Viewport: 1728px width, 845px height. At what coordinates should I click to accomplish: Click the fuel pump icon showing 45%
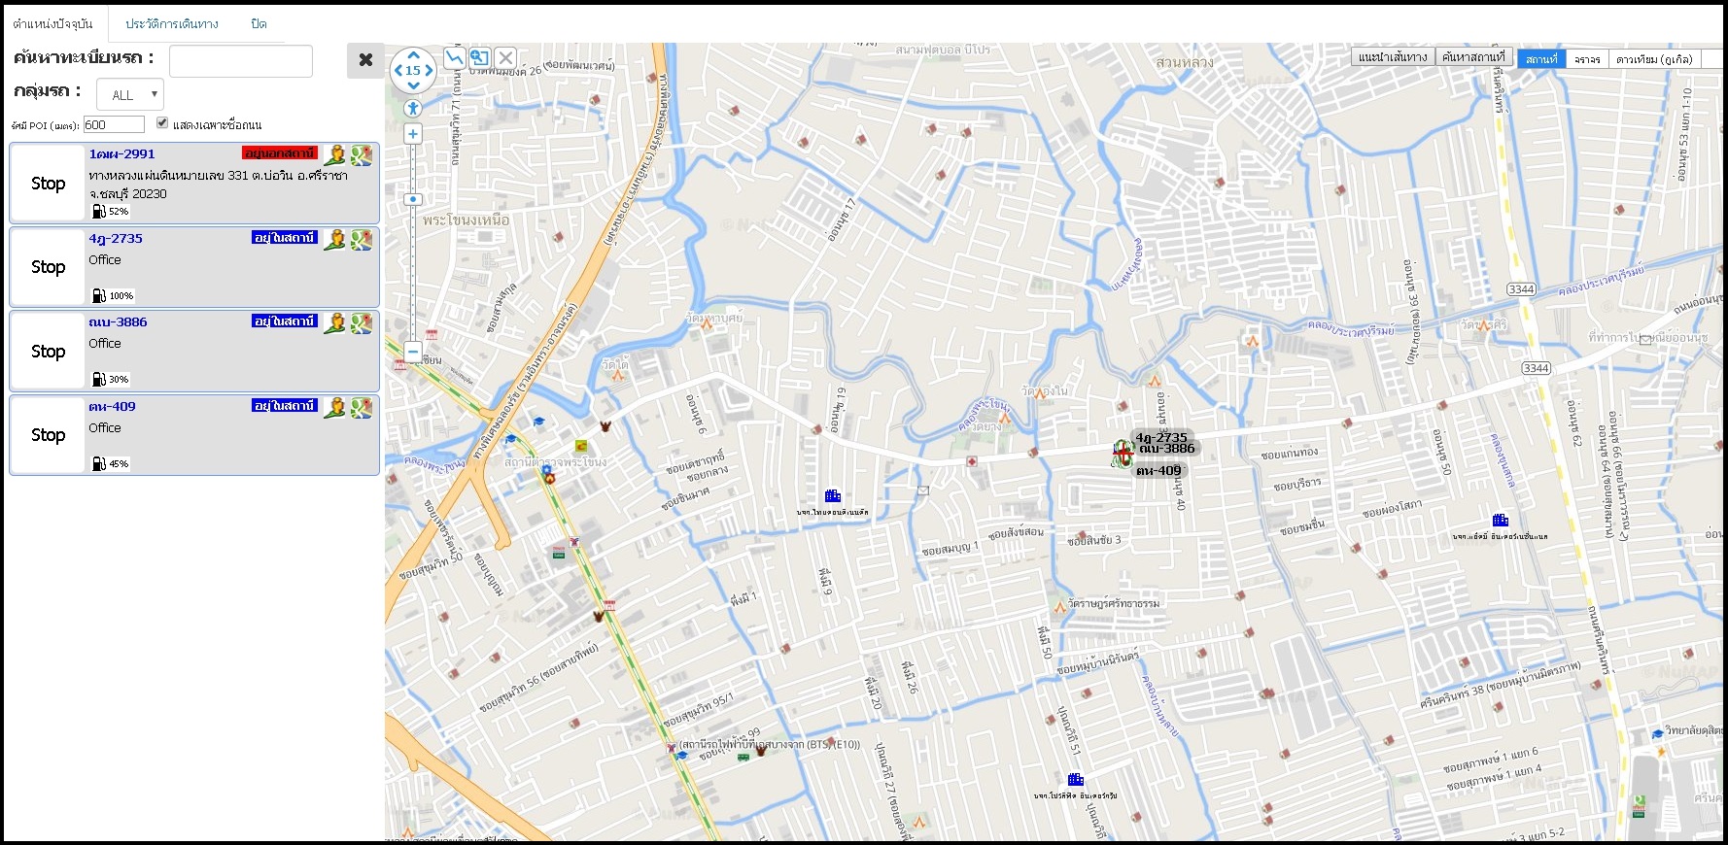tap(98, 463)
